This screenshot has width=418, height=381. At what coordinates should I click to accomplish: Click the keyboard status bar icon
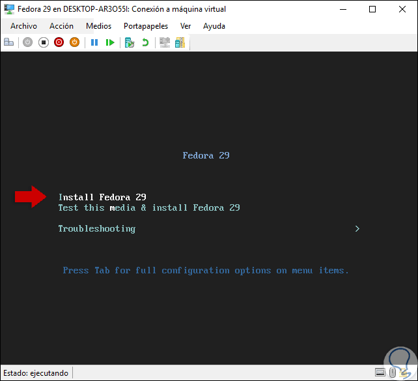380,372
